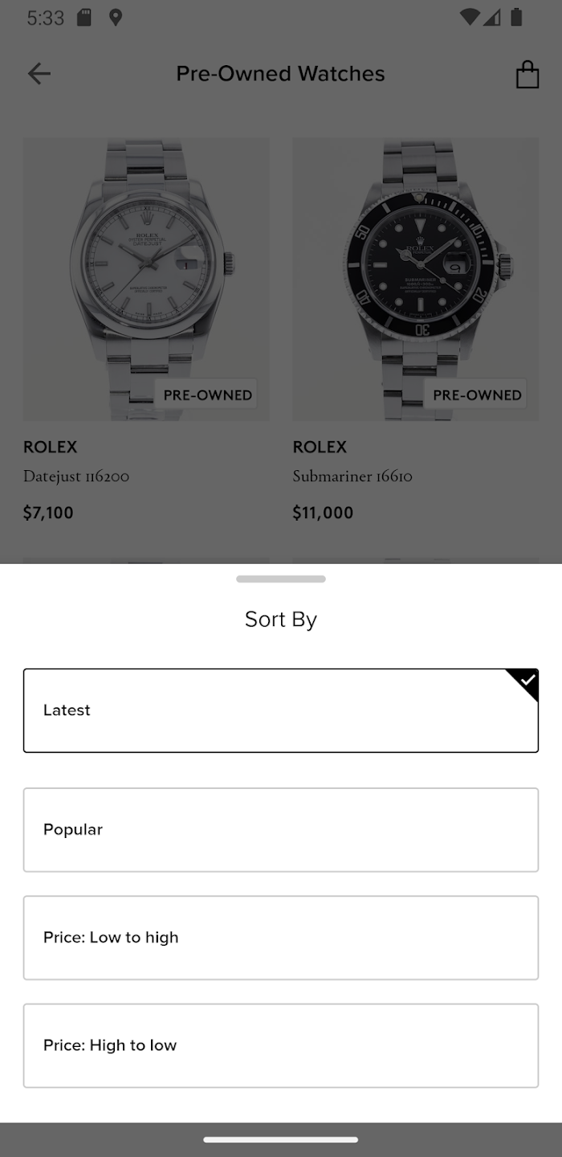This screenshot has width=562, height=1157.
Task: Open the Rolex Submariner 16610 watch image
Action: 416,279
